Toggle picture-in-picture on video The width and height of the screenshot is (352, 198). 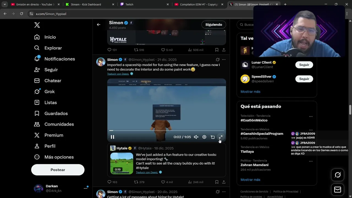click(213, 137)
